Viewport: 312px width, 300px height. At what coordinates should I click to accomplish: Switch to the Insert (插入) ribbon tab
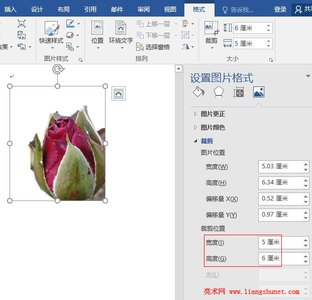pyautogui.click(x=11, y=9)
